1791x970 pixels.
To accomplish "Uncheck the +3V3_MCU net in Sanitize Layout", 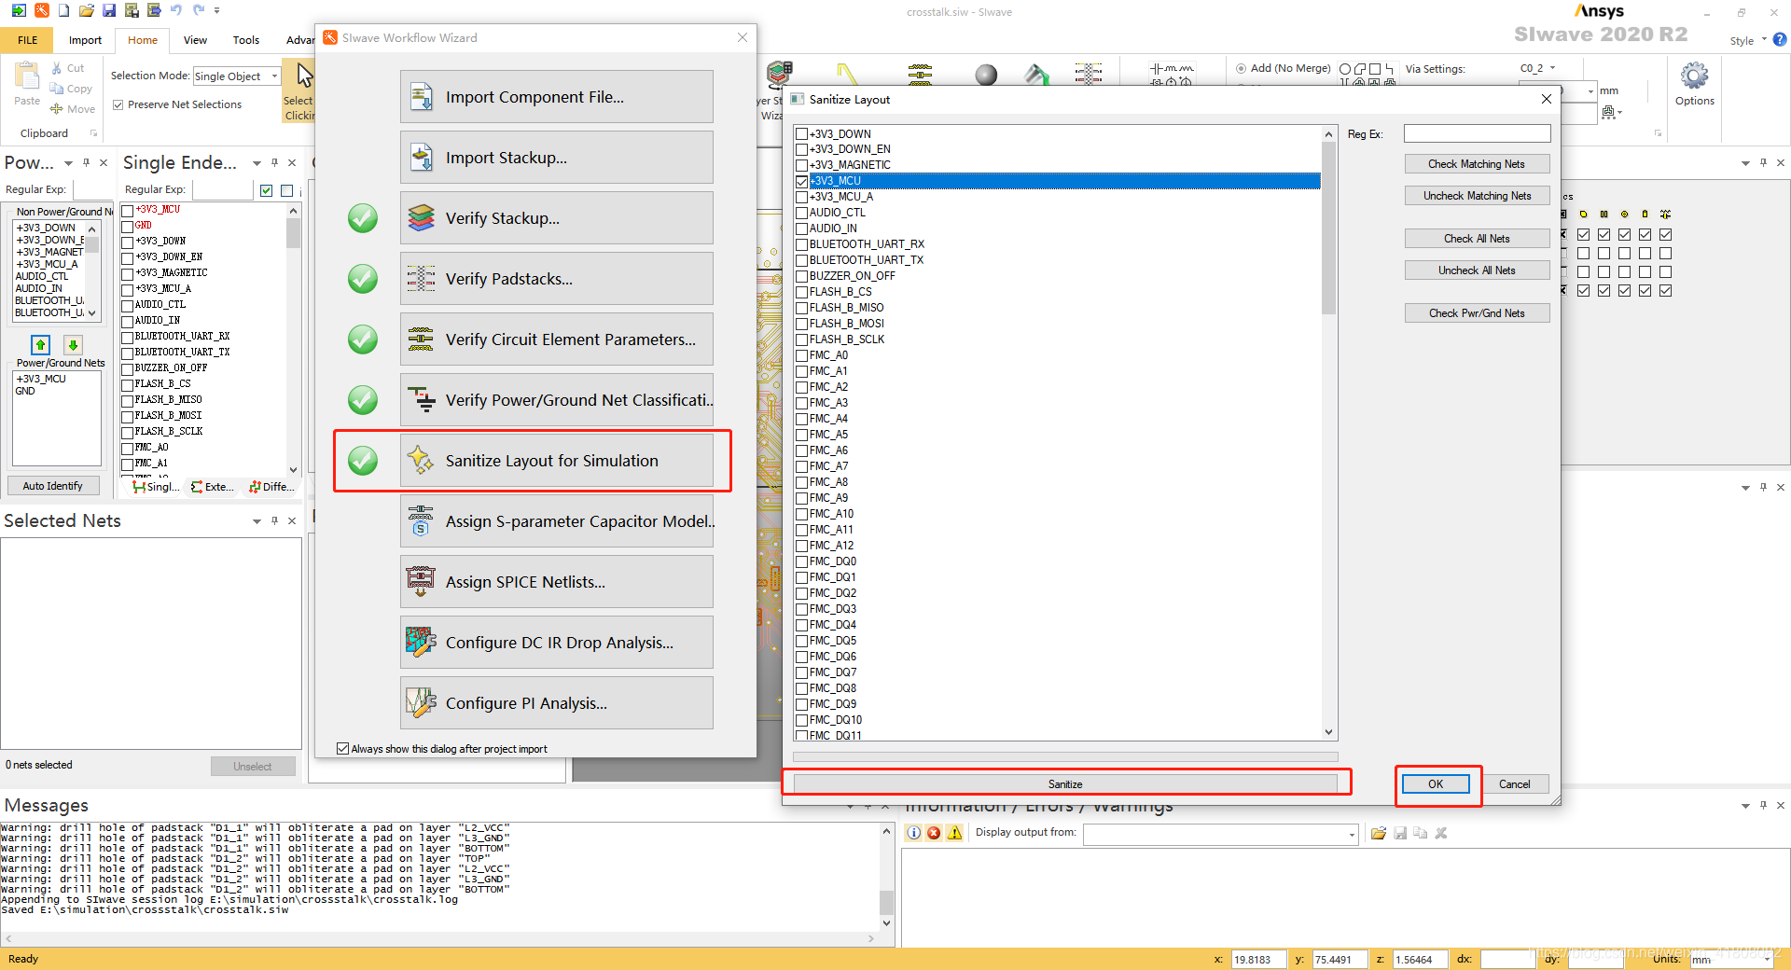I will pos(801,181).
